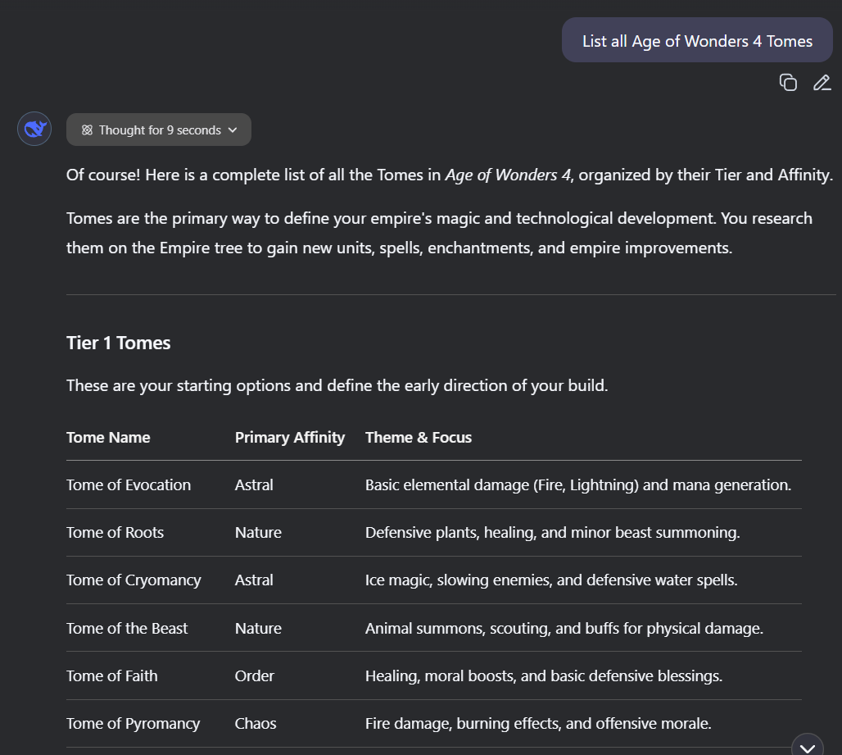The image size is (842, 755).
Task: Select the Tome of Roots cell
Action: click(115, 532)
